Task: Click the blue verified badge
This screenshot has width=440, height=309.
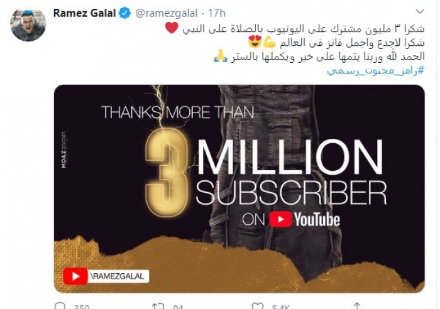Action: click(x=125, y=13)
